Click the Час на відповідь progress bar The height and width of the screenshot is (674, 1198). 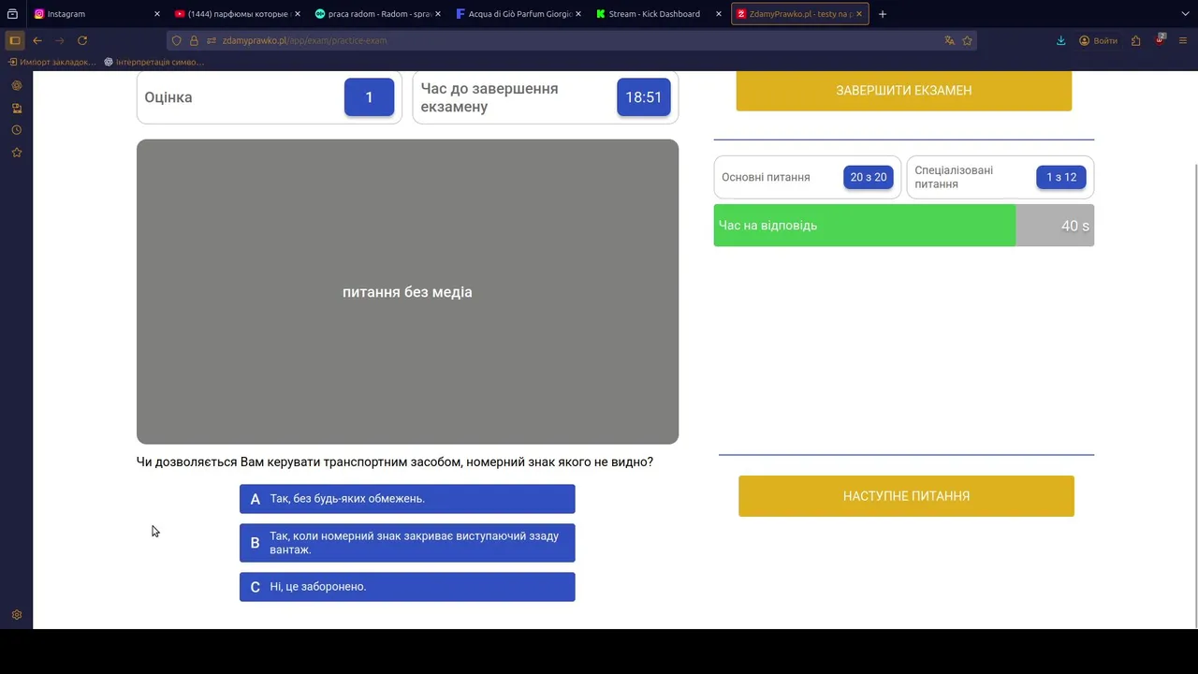tap(903, 226)
